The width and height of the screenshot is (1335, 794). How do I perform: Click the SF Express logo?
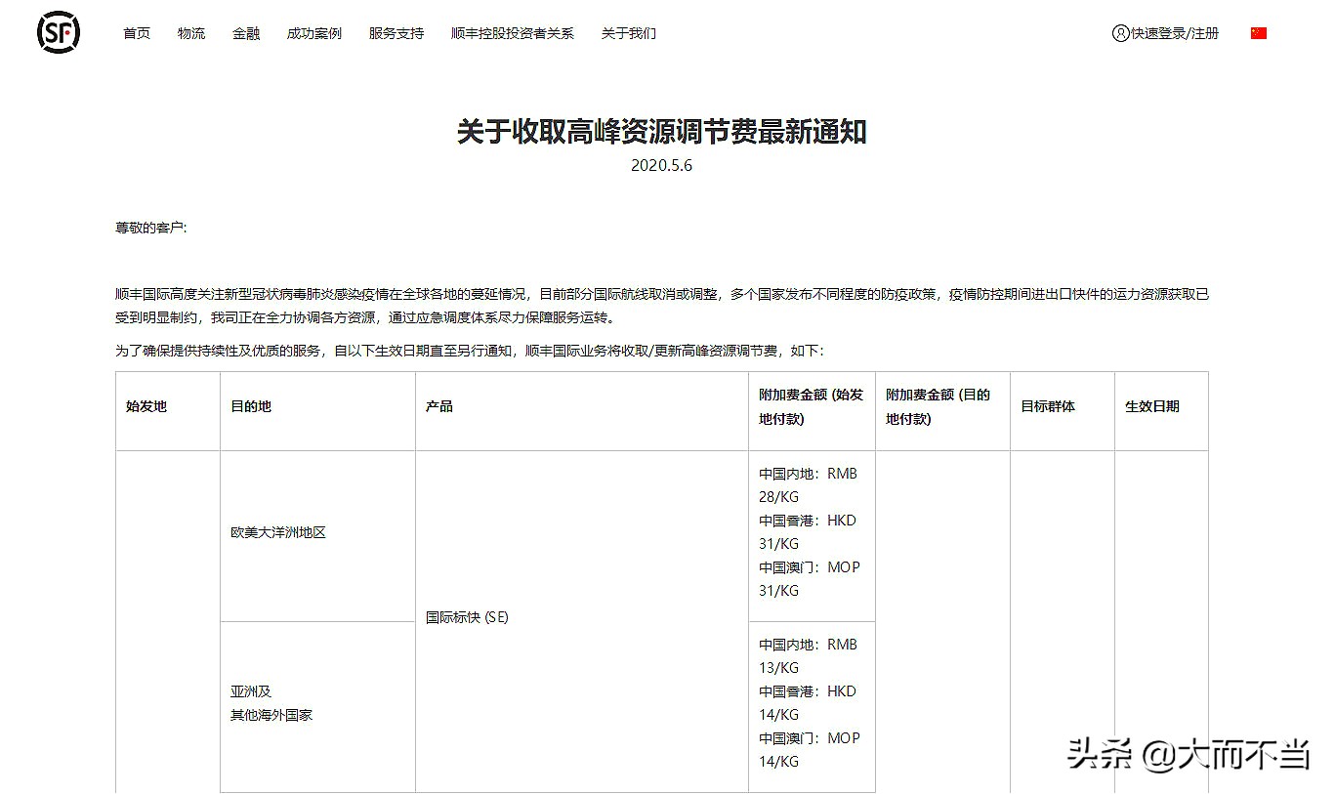(59, 33)
